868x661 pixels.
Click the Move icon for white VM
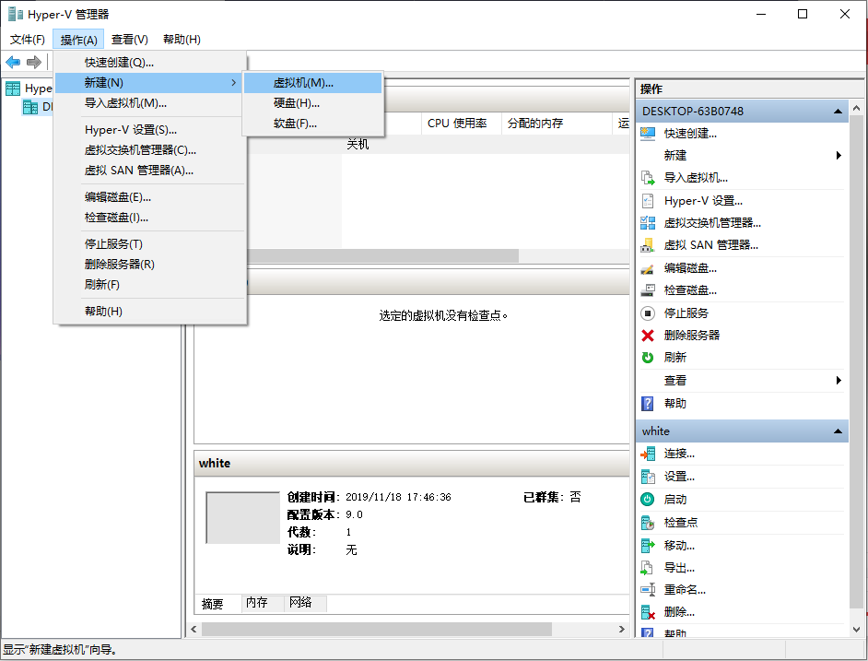(648, 546)
